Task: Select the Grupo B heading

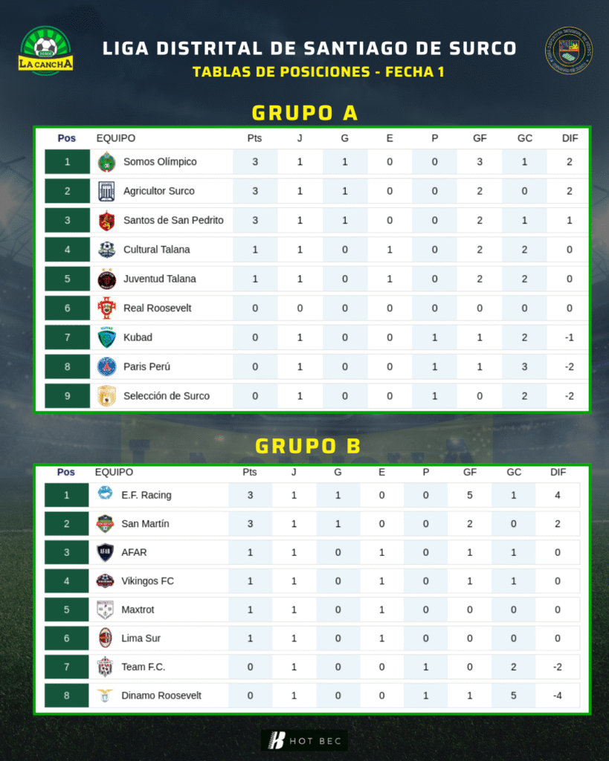Action: click(308, 446)
